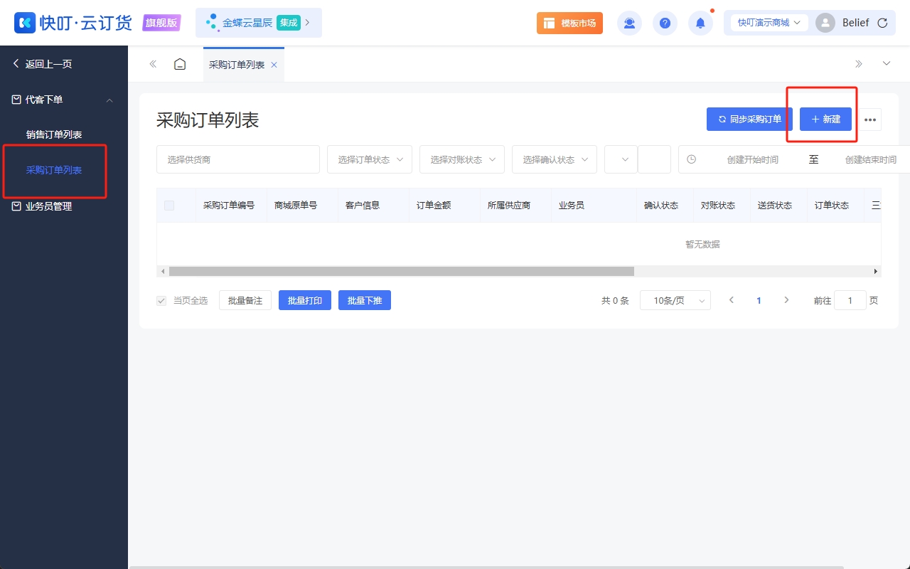This screenshot has width=910, height=569.
Task: Expand the tab list down-chevron
Action: (x=887, y=64)
